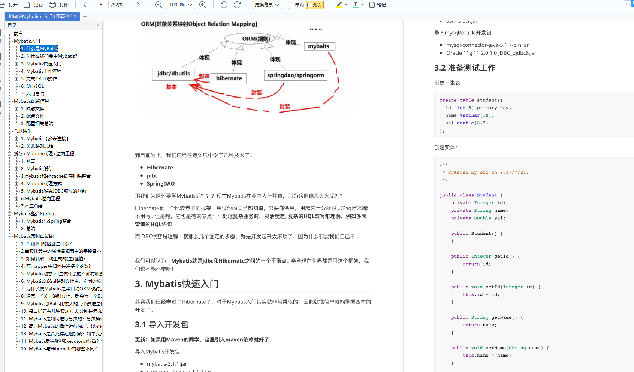Go to next page with right arrow

click(137, 5)
